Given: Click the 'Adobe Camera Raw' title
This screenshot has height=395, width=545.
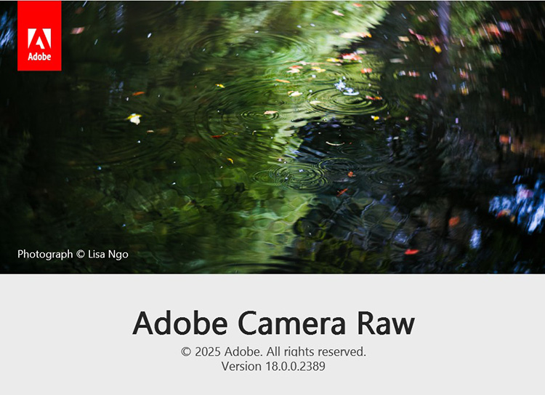Looking at the screenshot, I should 273,322.
